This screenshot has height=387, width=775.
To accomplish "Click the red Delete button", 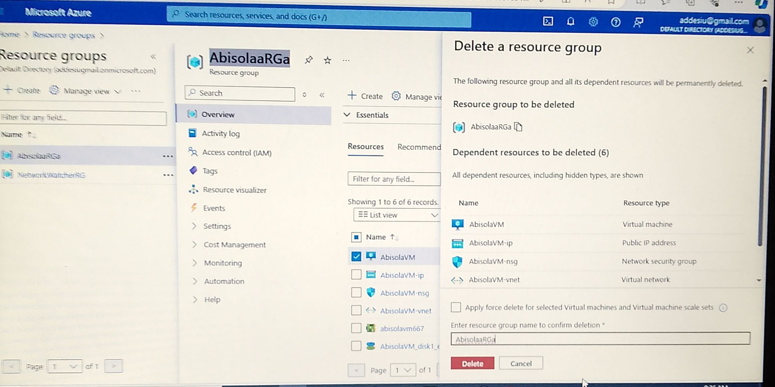I will pos(472,363).
